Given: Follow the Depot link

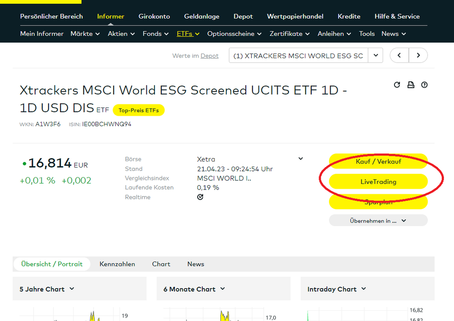Looking at the screenshot, I should pos(210,56).
